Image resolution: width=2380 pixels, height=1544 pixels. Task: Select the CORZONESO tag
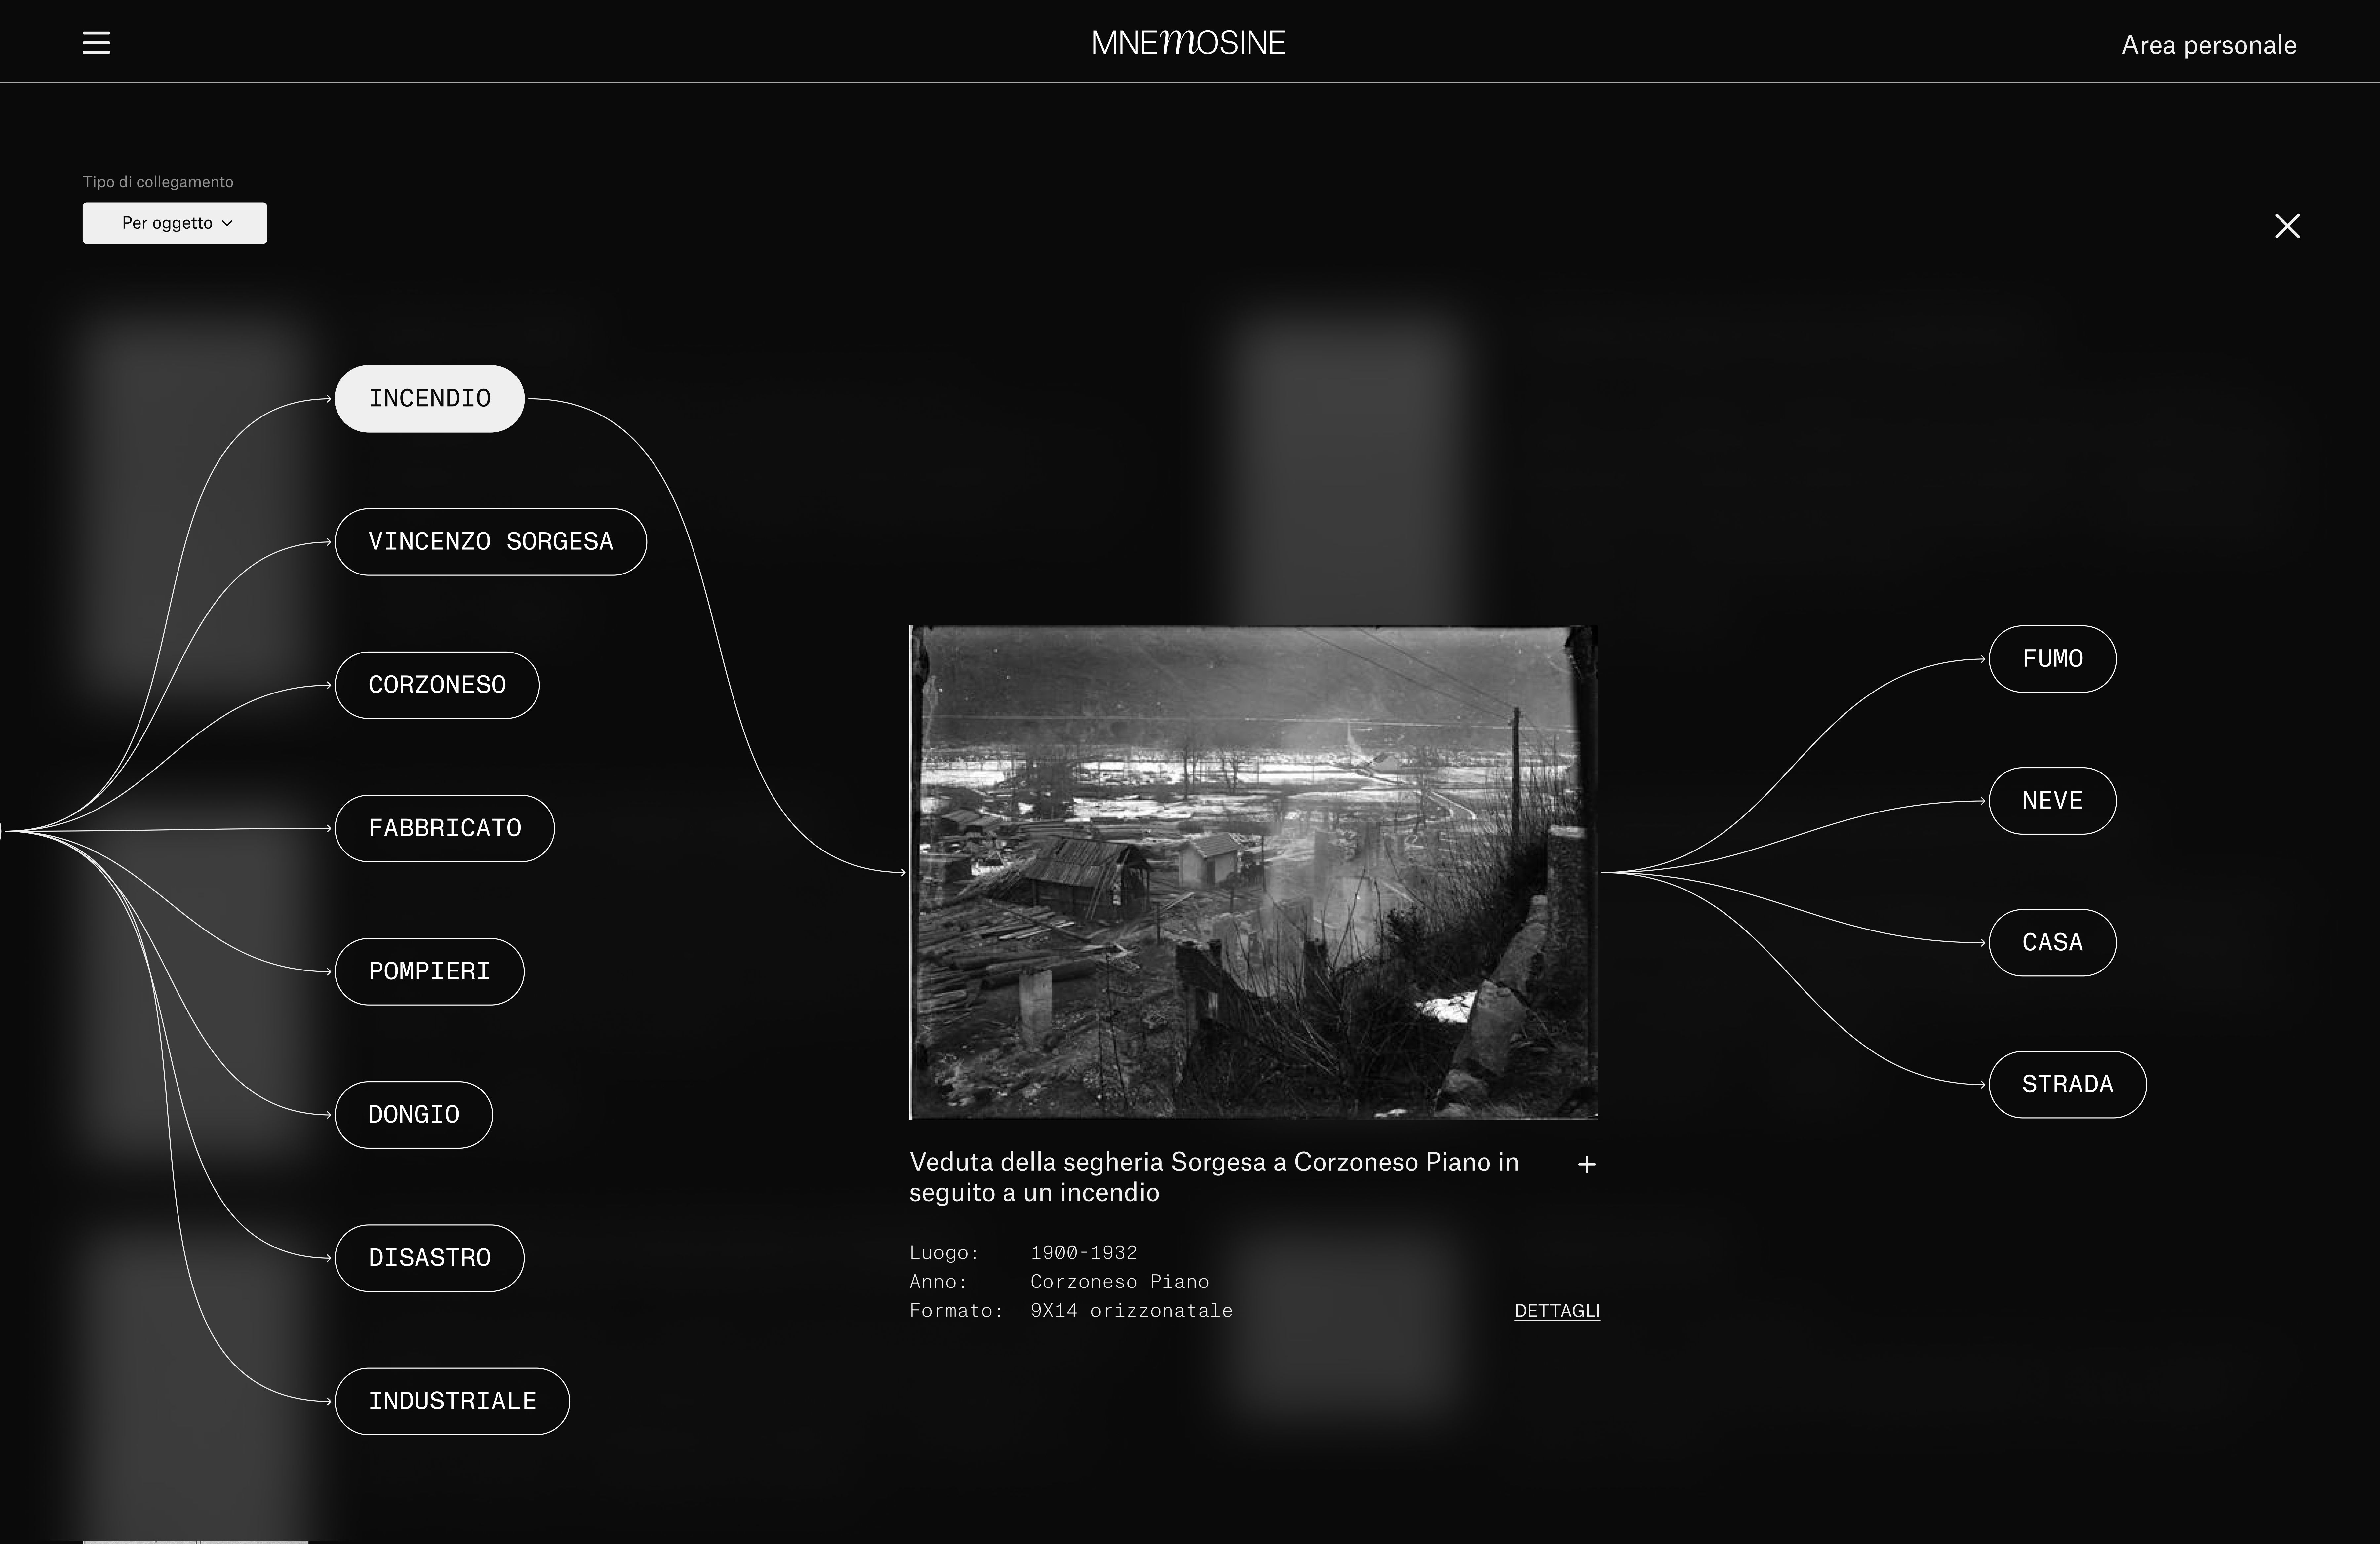coord(437,685)
